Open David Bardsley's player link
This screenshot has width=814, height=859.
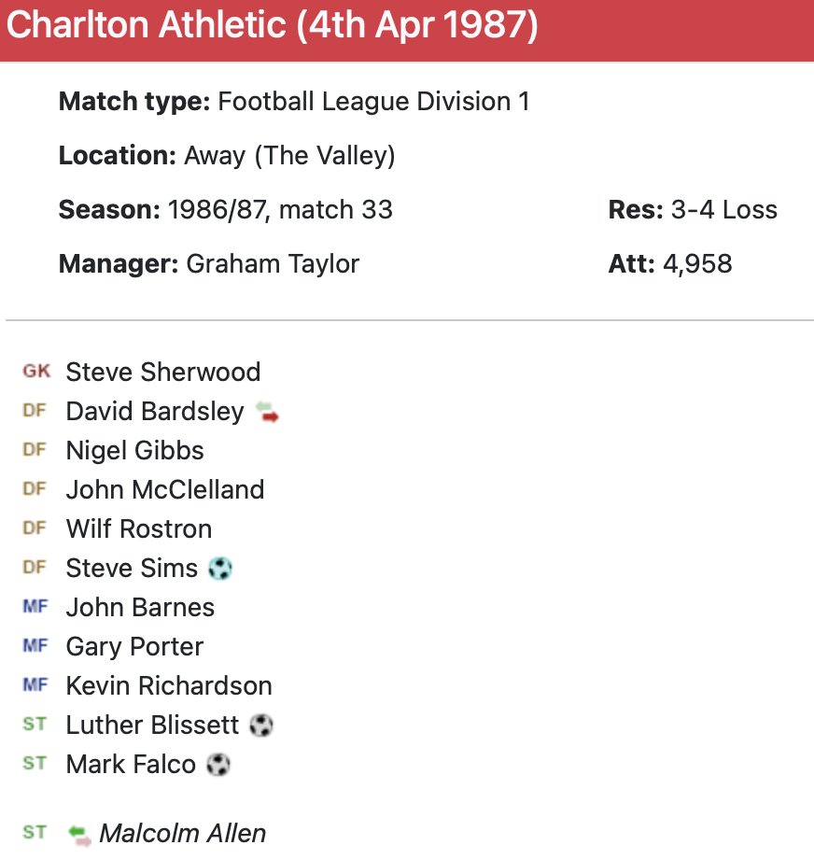point(155,412)
